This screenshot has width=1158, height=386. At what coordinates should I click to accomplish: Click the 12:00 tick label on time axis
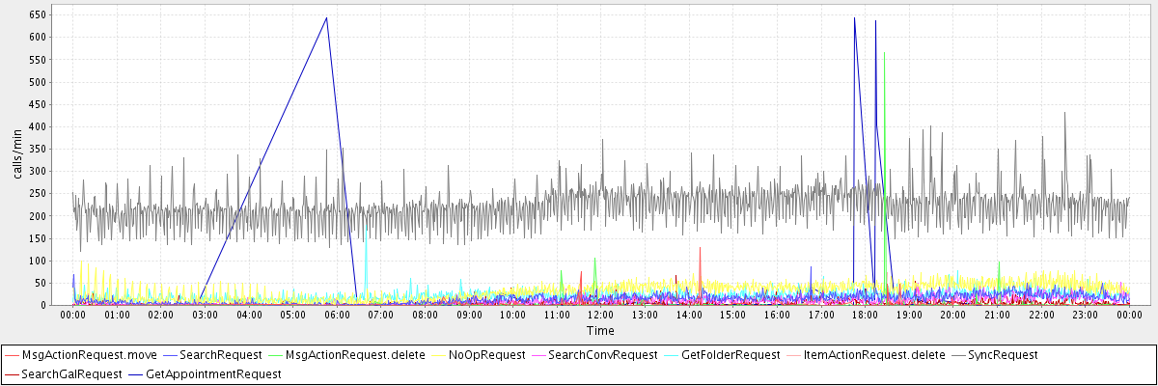click(600, 315)
